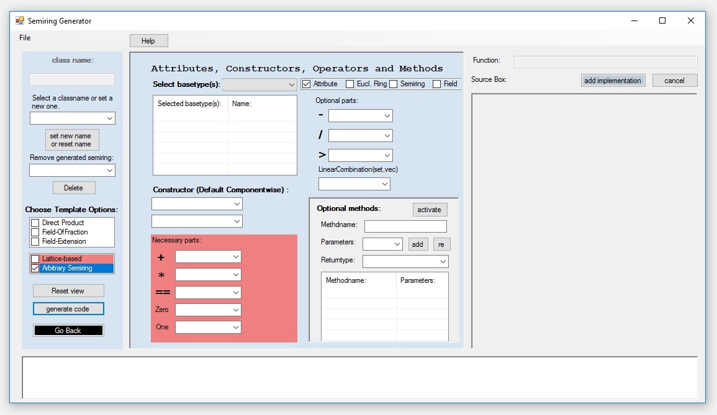Click the Help button
717x415 pixels.
(148, 41)
